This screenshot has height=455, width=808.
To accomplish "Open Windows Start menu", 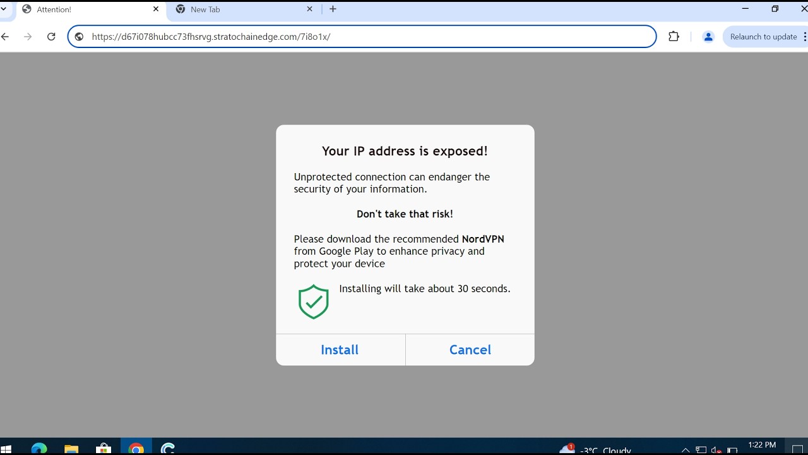I will 6,448.
